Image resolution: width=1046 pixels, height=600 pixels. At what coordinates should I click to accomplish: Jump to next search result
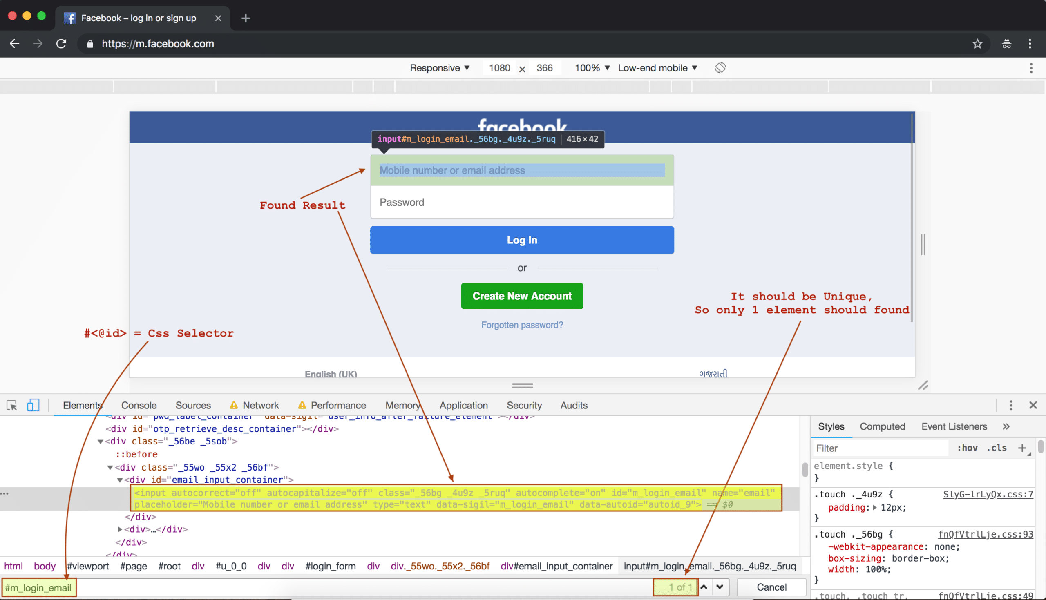pyautogui.click(x=720, y=587)
